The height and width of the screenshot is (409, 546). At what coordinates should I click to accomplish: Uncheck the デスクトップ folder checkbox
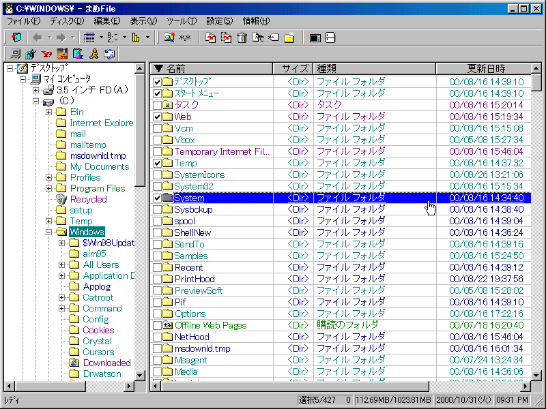coord(157,82)
